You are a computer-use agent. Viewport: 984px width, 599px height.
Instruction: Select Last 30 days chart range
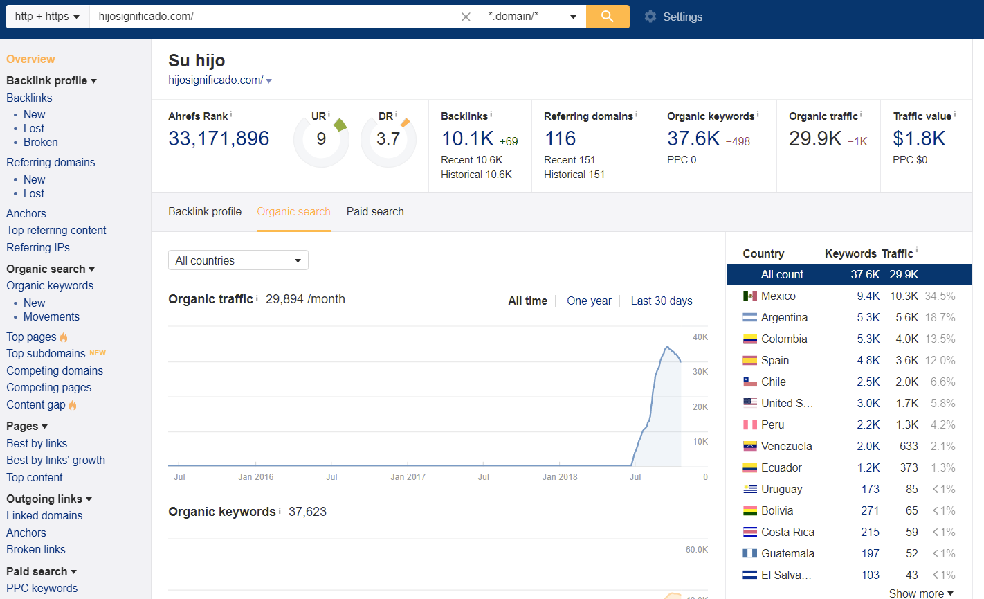pyautogui.click(x=662, y=301)
